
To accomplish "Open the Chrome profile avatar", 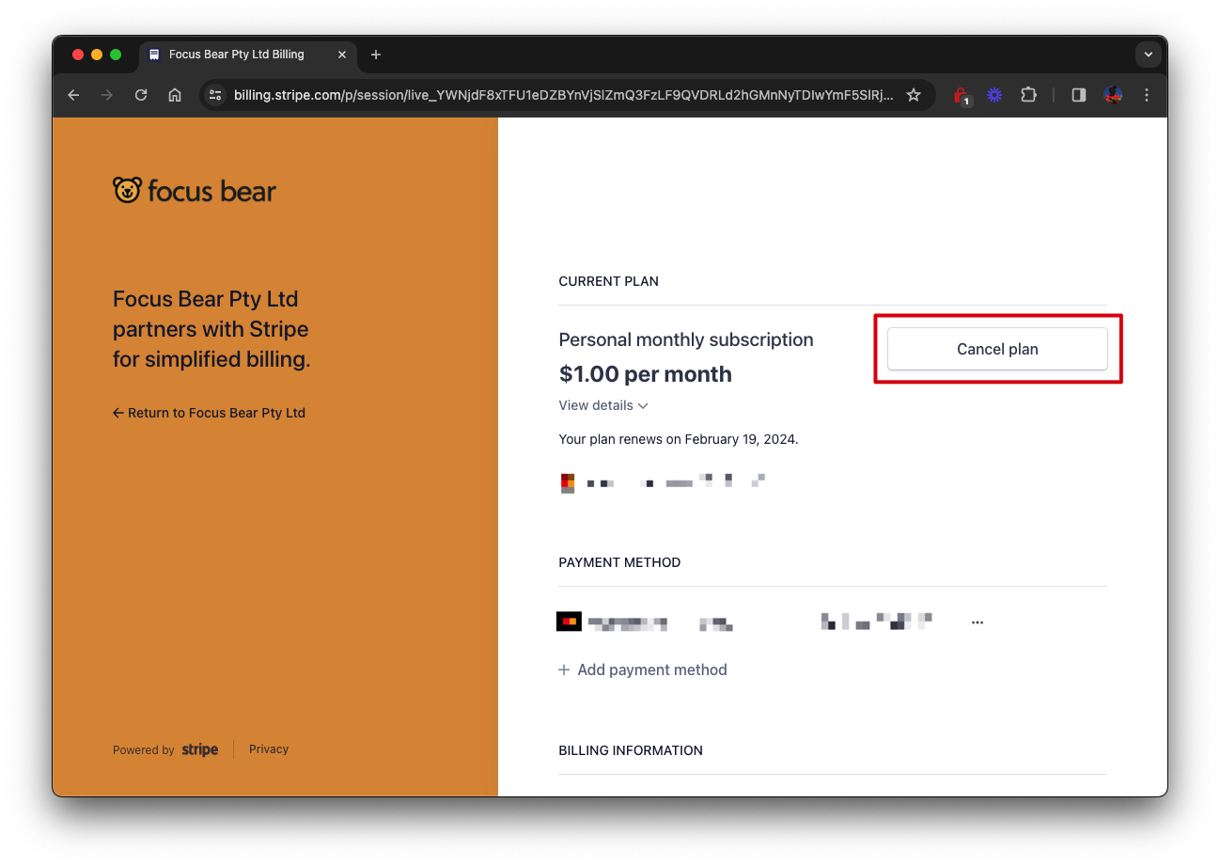I will (1113, 95).
